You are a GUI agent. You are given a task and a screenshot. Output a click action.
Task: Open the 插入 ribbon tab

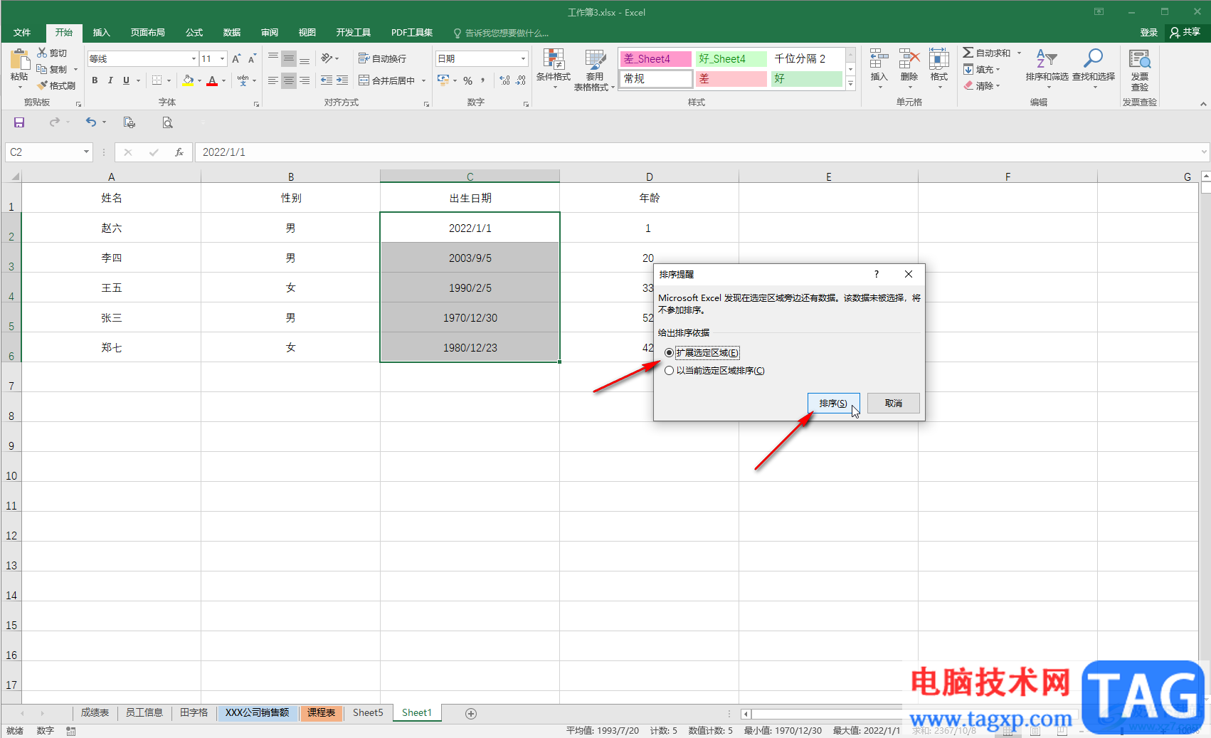(x=102, y=32)
